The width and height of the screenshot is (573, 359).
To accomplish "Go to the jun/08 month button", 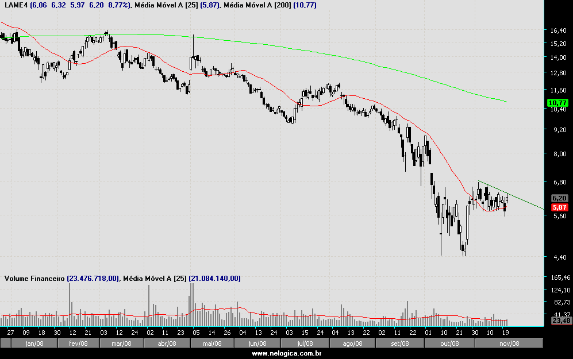I will coord(257,343).
